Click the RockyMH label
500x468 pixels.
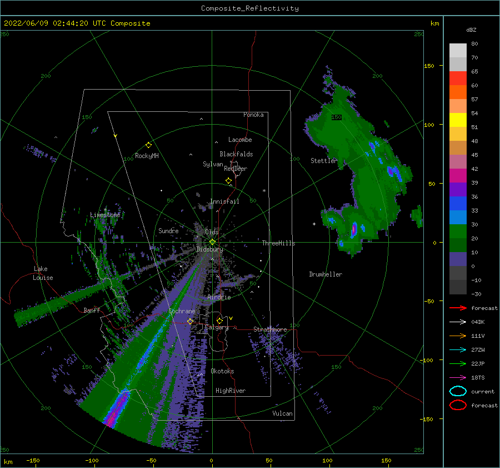tap(147, 156)
